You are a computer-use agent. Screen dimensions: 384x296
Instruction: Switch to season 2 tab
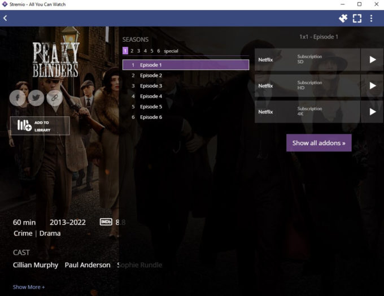[x=132, y=51]
